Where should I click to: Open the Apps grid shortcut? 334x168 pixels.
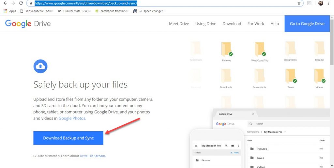[x=9, y=11]
